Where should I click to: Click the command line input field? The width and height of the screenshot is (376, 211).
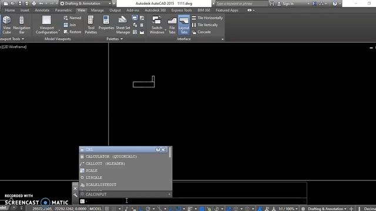pos(193,201)
